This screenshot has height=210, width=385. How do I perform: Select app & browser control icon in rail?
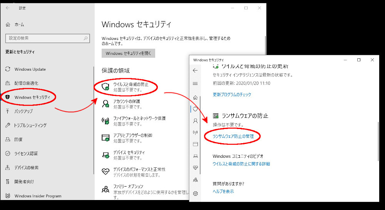(196, 144)
